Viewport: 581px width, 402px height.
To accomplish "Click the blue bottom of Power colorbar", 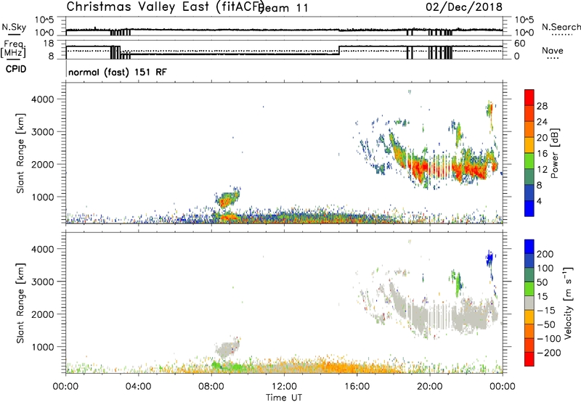I will [529, 208].
